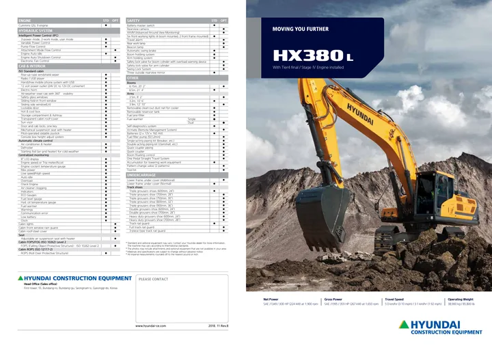Click the 'Quick coupler piping' row
This screenshot has height=348, width=492.
pos(177,148)
